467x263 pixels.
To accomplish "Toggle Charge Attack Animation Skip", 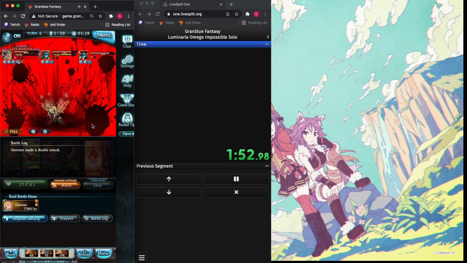I will pyautogui.click(x=97, y=185).
